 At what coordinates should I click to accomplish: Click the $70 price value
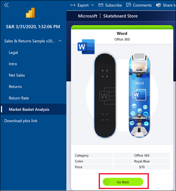coord(142,167)
